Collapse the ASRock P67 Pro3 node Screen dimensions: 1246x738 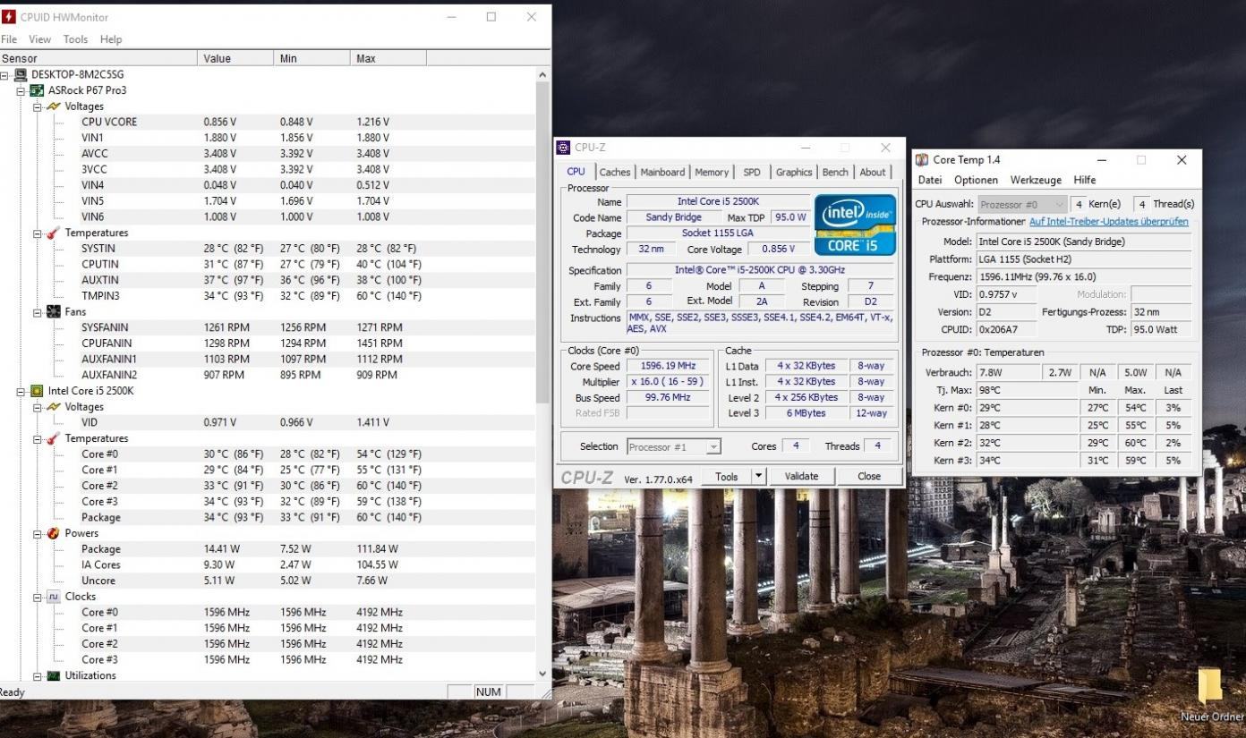click(21, 90)
